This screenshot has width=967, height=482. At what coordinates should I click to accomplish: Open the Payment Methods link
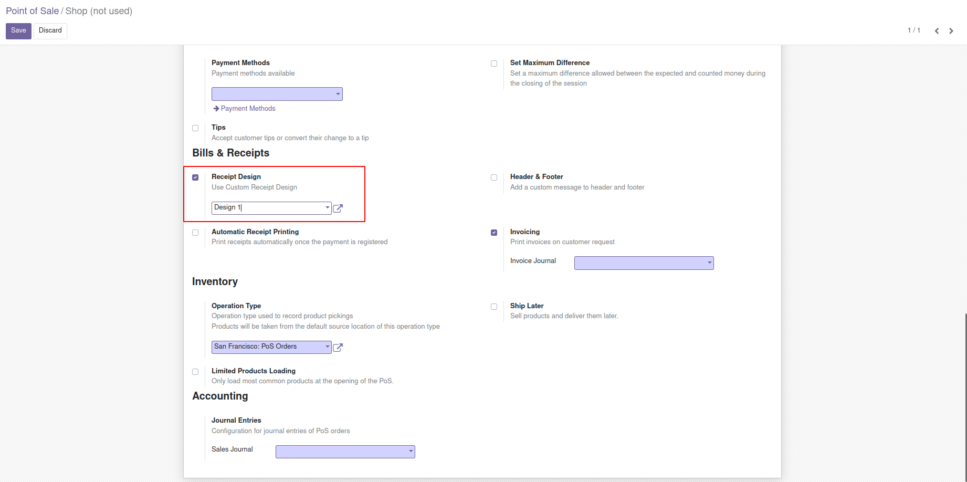click(248, 109)
